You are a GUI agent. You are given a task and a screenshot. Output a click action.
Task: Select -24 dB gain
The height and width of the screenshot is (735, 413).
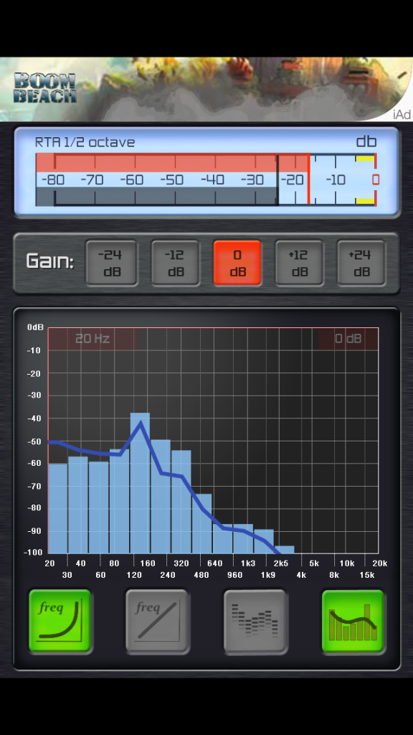111,263
